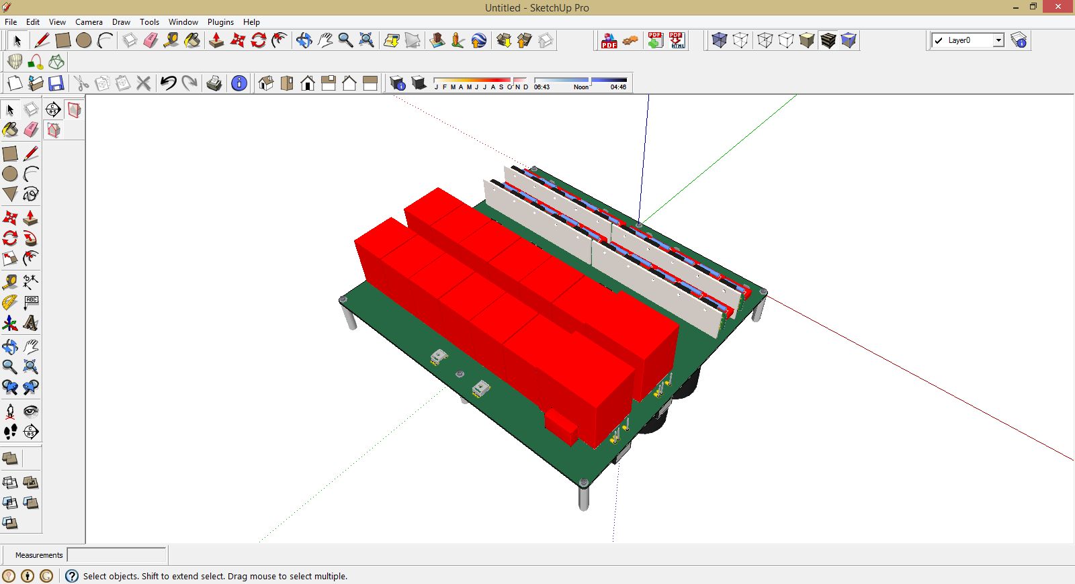Select the Line pencil tool in the top toolbar
The image size is (1075, 584).
click(x=42, y=40)
